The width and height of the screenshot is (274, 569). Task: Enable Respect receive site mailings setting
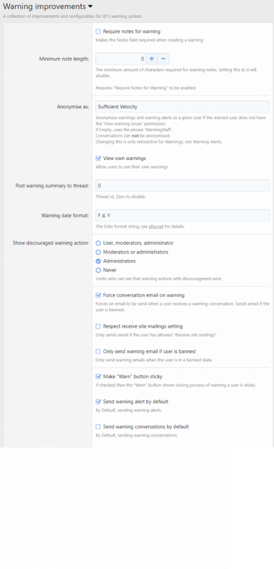point(98,326)
